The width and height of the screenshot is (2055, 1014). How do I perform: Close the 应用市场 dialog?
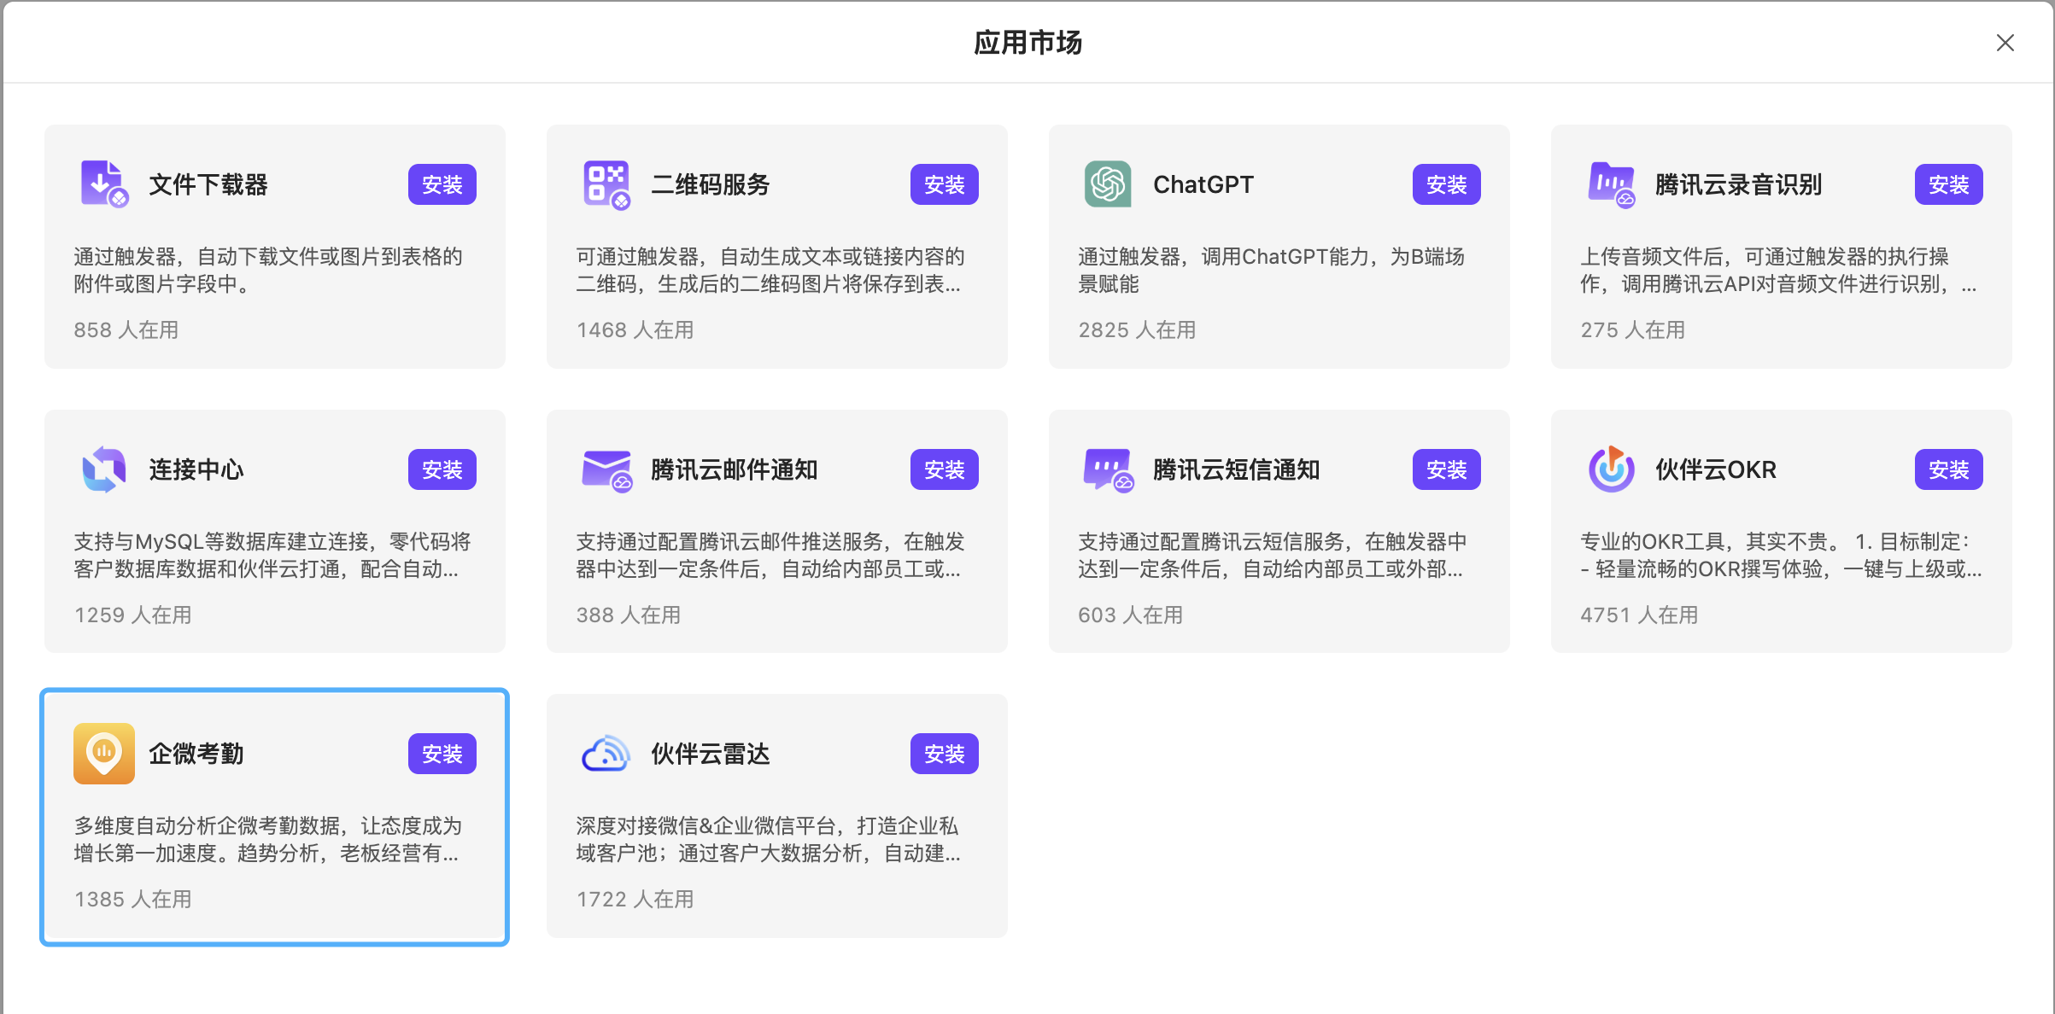[x=2005, y=43]
